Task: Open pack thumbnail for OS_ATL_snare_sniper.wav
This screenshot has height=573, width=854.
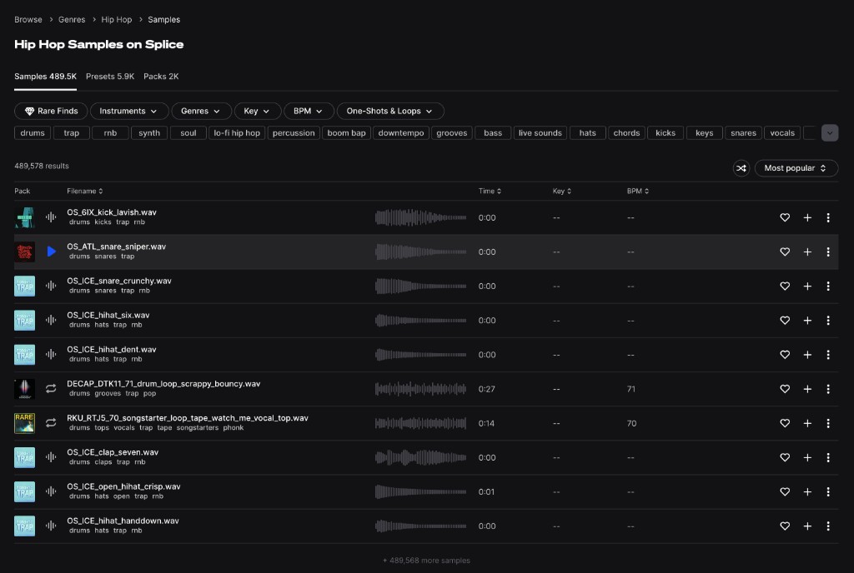Action: 24,252
